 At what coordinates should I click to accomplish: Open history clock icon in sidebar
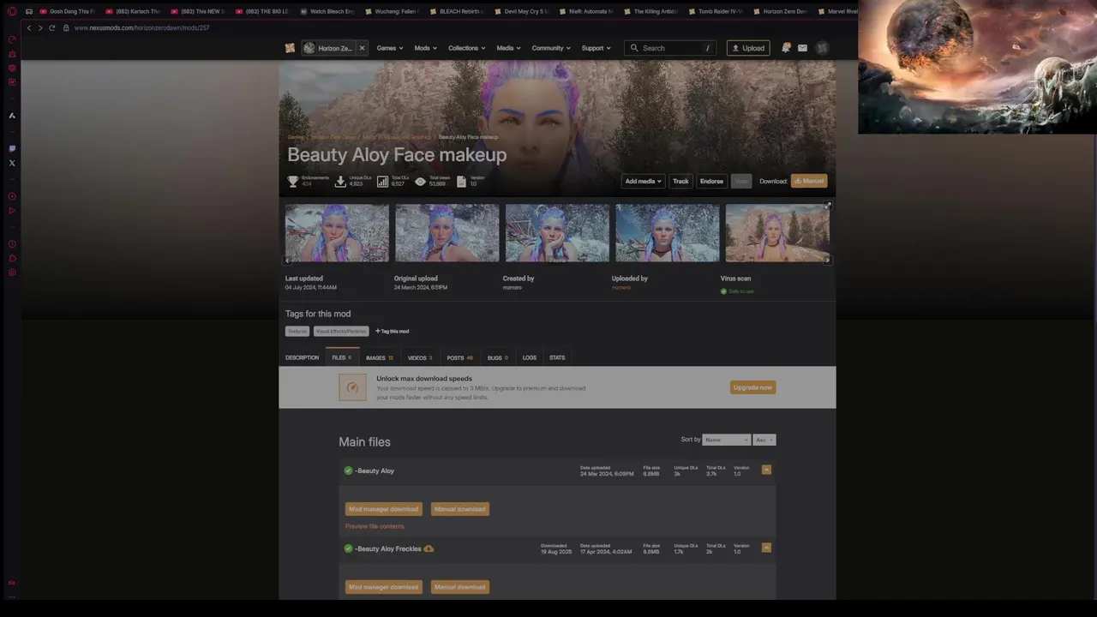[x=12, y=244]
